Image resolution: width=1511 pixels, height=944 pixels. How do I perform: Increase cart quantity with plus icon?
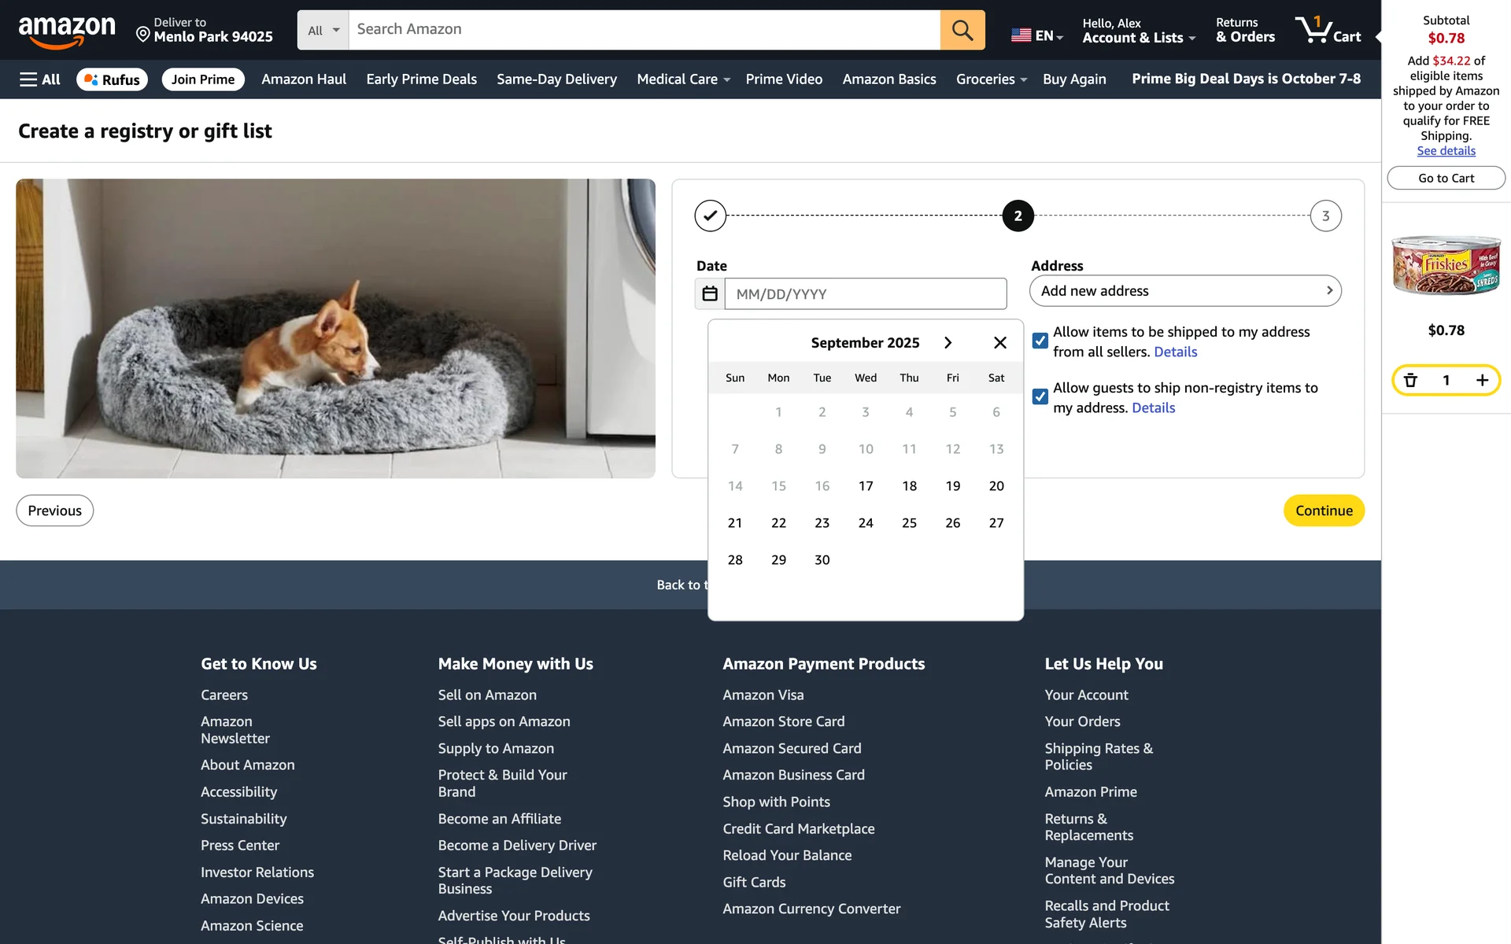1482,380
